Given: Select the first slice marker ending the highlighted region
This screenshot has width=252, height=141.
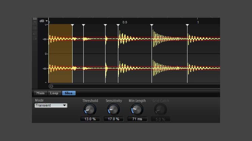Looking at the screenshot, I should pyautogui.click(x=72, y=25).
